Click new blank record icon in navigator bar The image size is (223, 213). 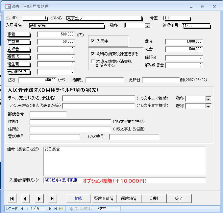point(61,209)
